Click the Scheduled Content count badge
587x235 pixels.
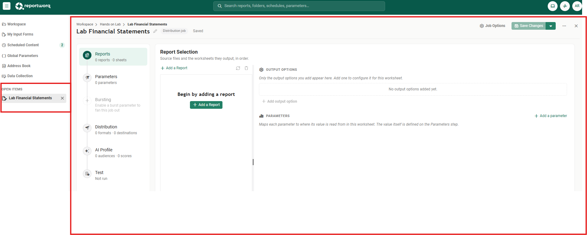(62, 45)
